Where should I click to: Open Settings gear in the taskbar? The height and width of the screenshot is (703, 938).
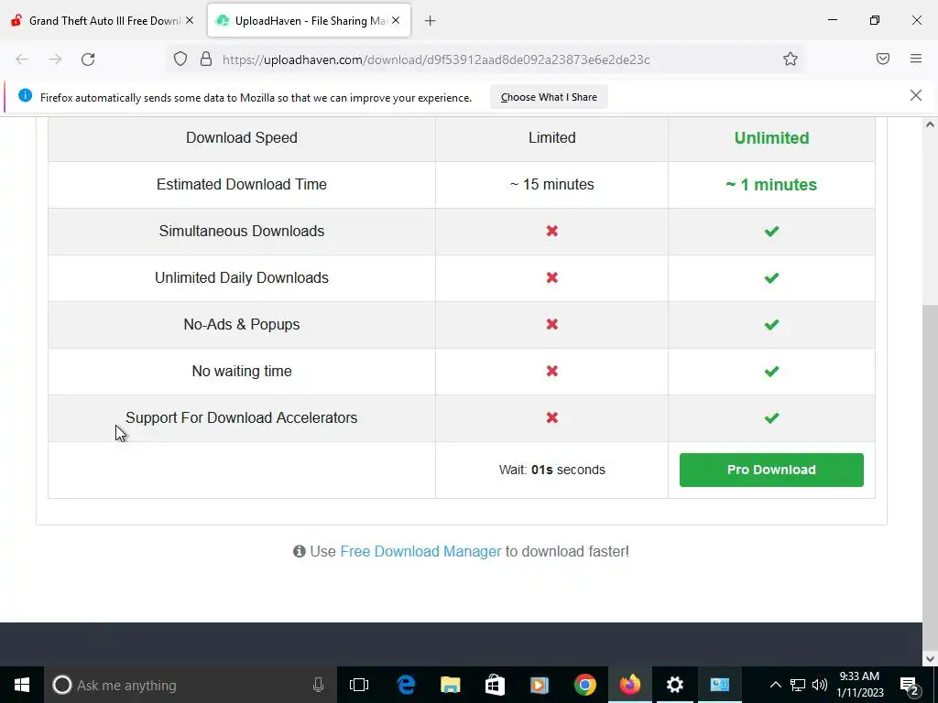point(675,685)
